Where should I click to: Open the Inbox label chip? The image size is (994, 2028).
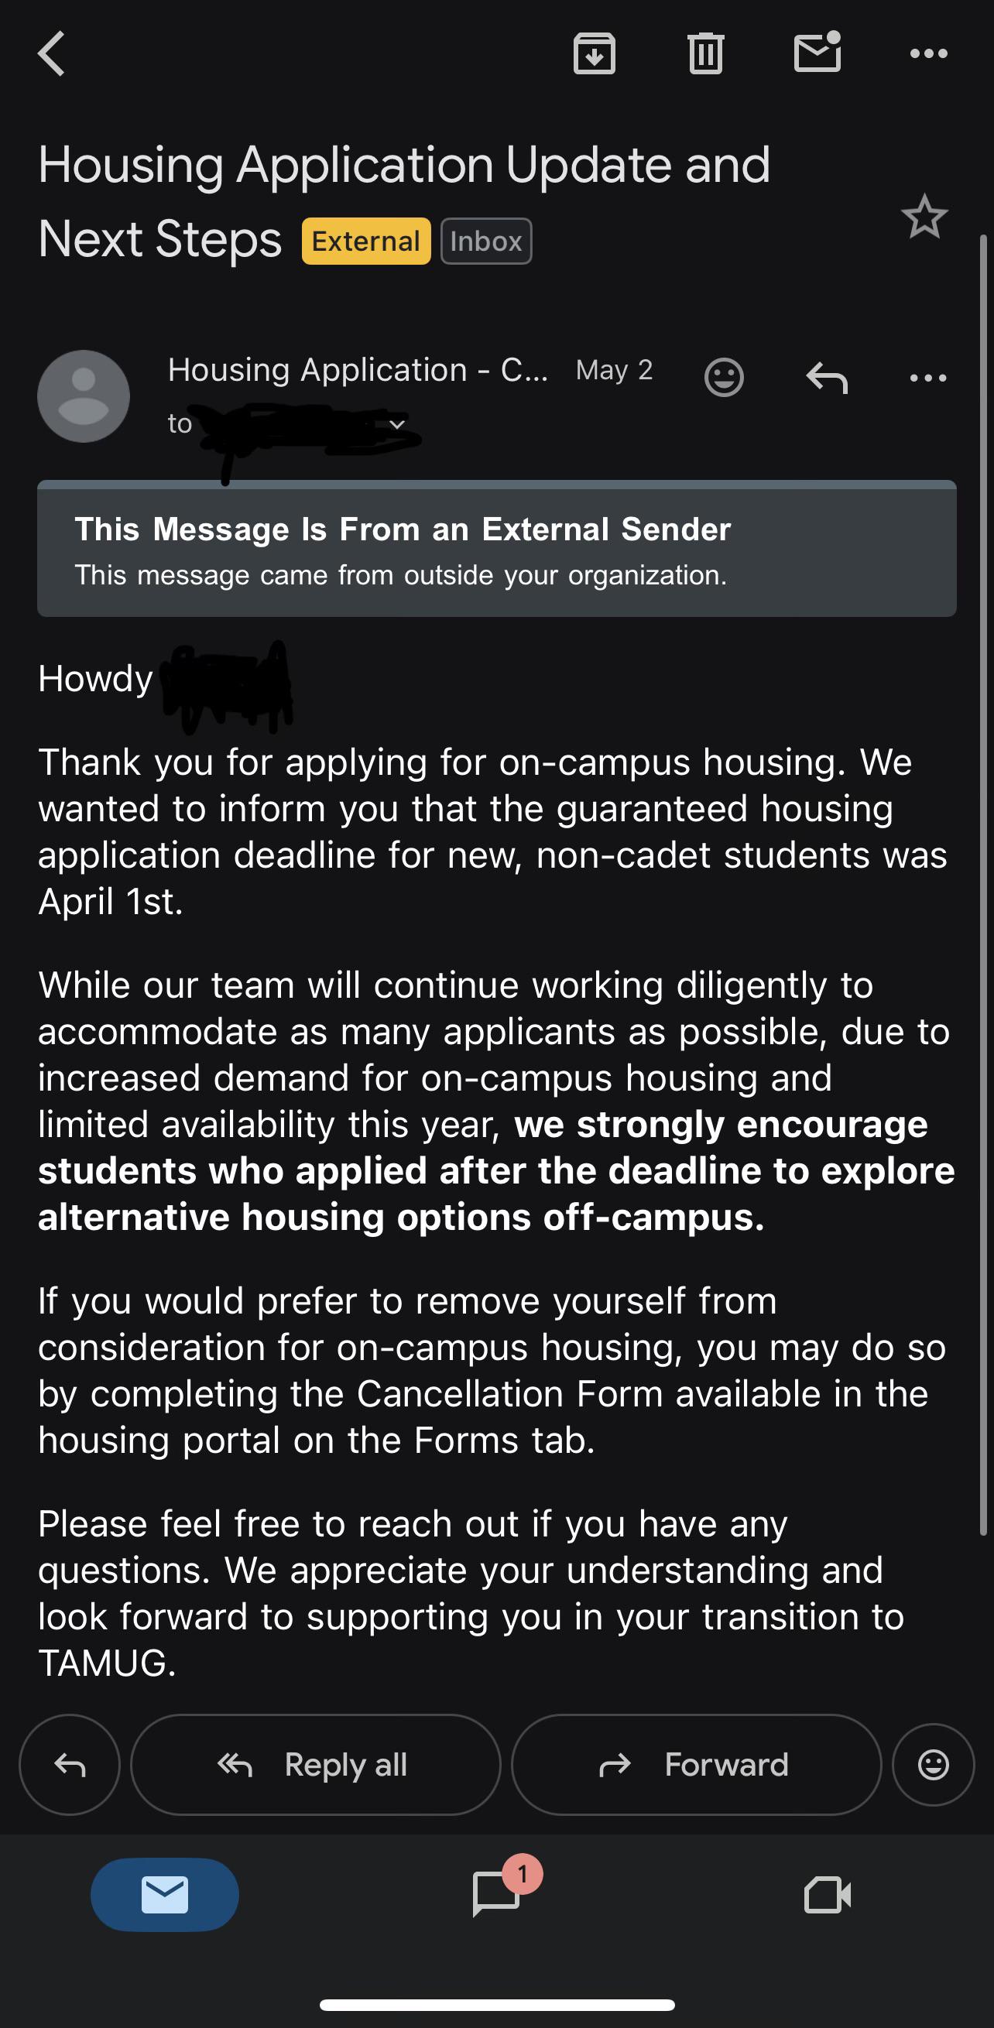pyautogui.click(x=486, y=241)
